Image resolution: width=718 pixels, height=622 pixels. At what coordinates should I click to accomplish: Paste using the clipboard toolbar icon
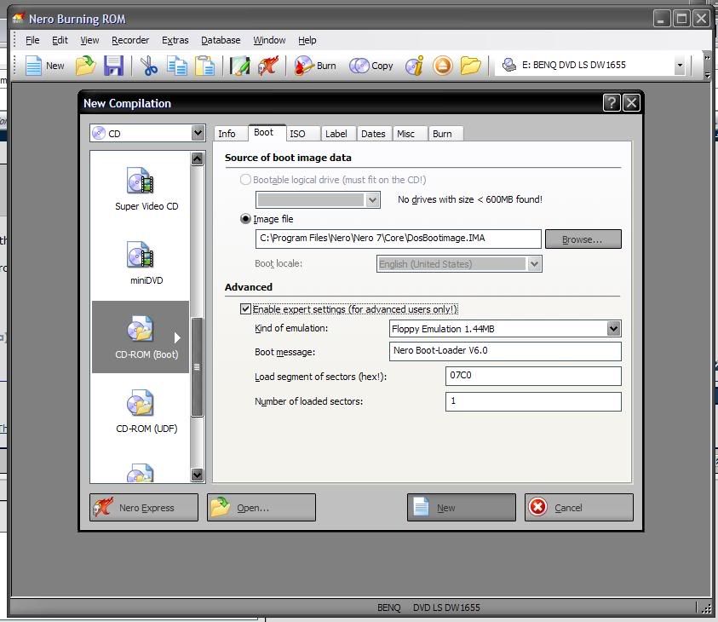[x=204, y=66]
